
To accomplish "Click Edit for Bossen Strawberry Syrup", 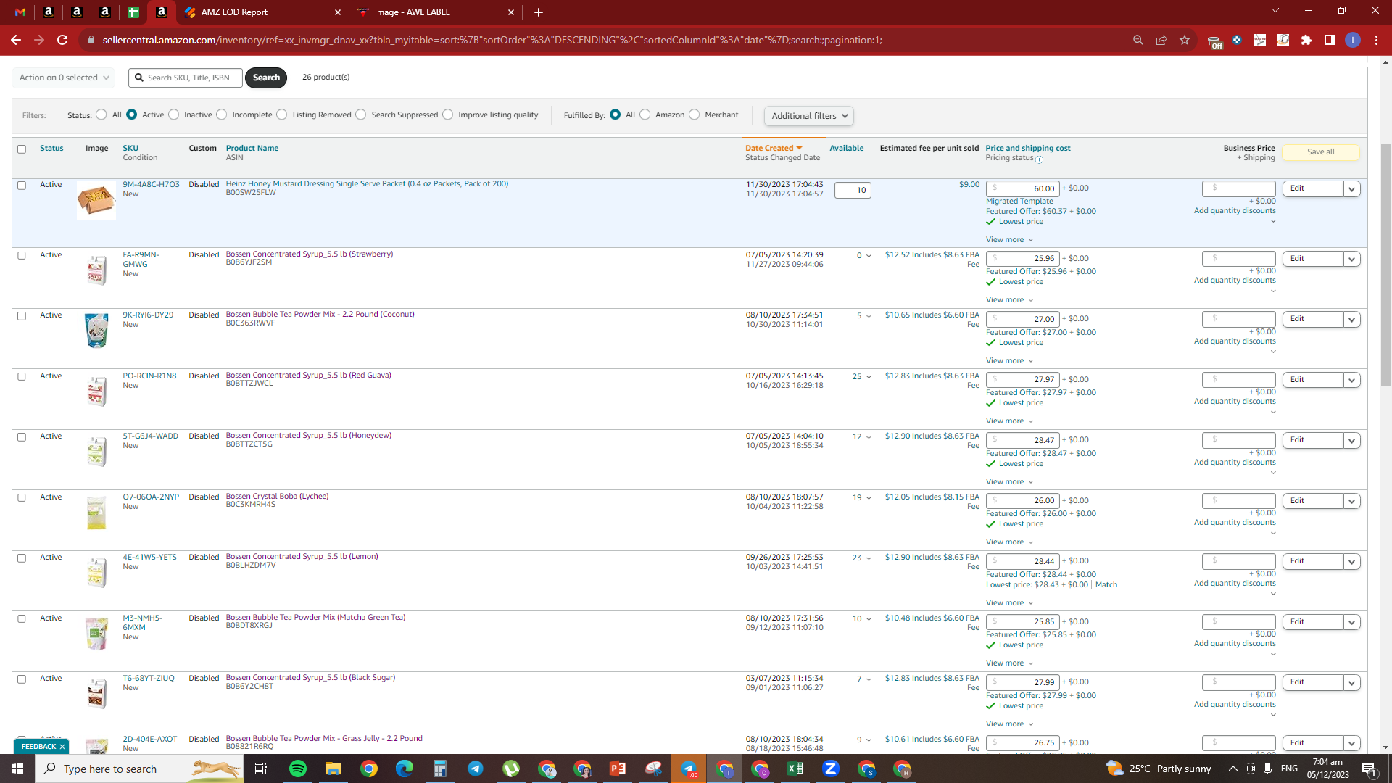I will point(1313,259).
